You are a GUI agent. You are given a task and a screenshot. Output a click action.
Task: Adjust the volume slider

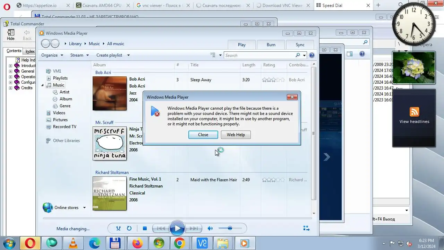pyautogui.click(x=230, y=228)
